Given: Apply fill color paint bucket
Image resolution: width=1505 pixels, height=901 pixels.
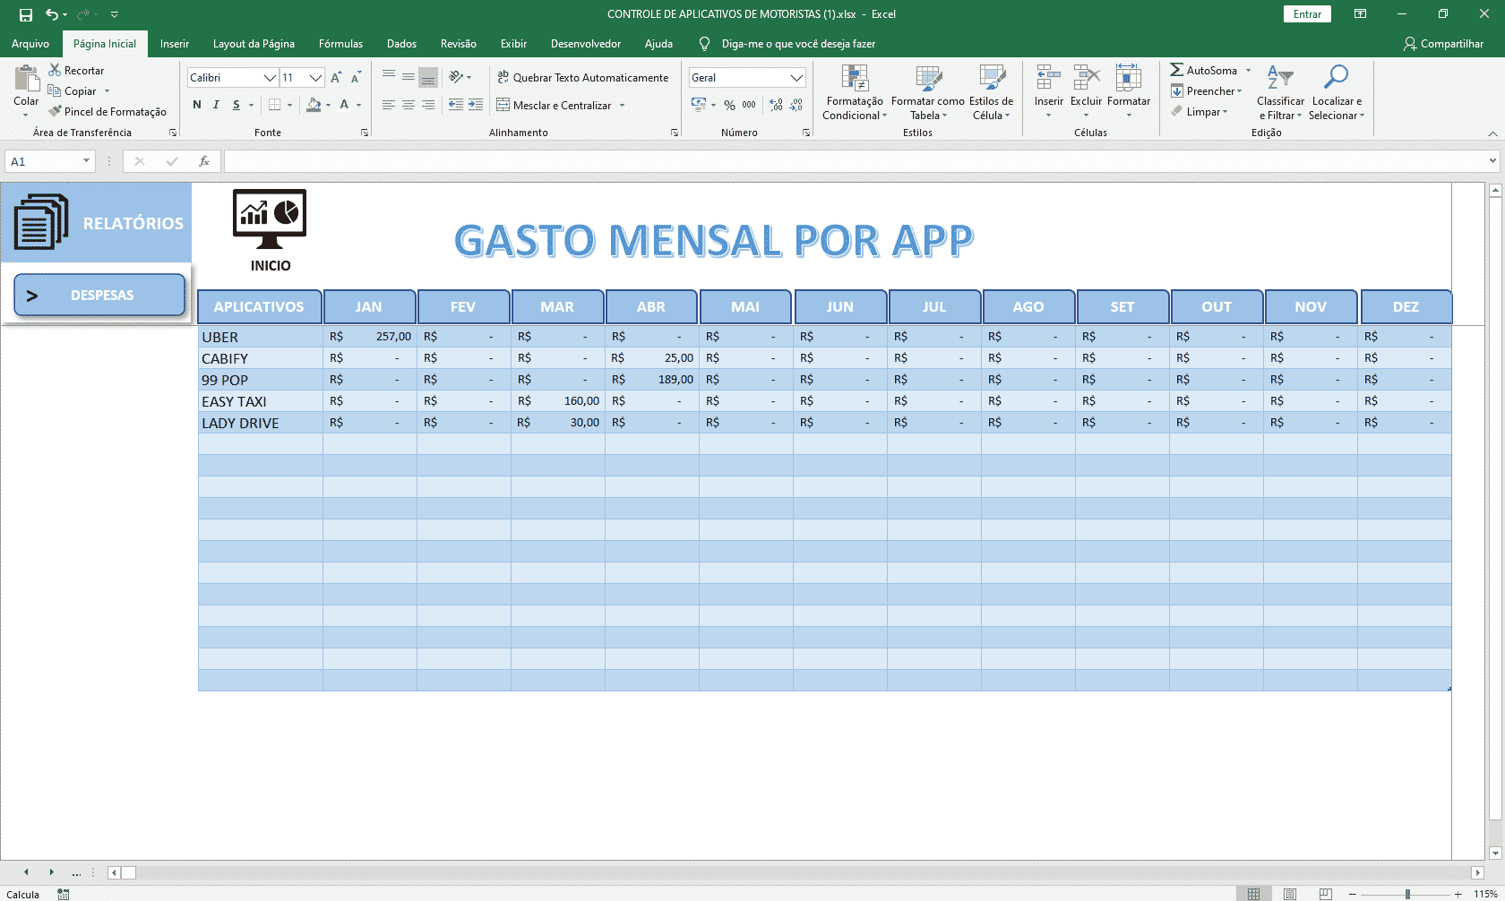Looking at the screenshot, I should point(314,105).
